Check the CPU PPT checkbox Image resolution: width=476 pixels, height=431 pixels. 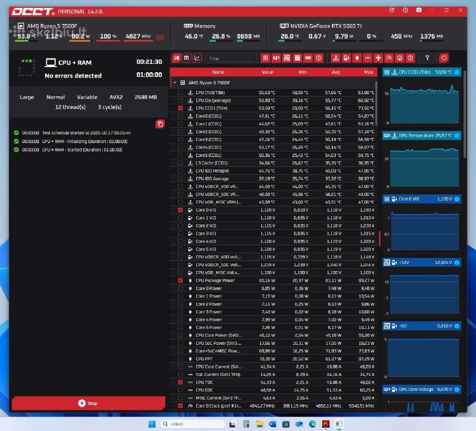click(x=181, y=359)
